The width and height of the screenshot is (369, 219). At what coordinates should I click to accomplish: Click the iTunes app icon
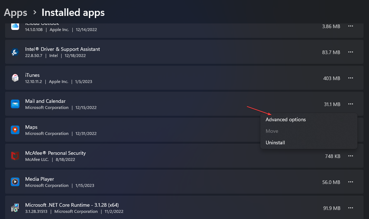[x=15, y=78]
